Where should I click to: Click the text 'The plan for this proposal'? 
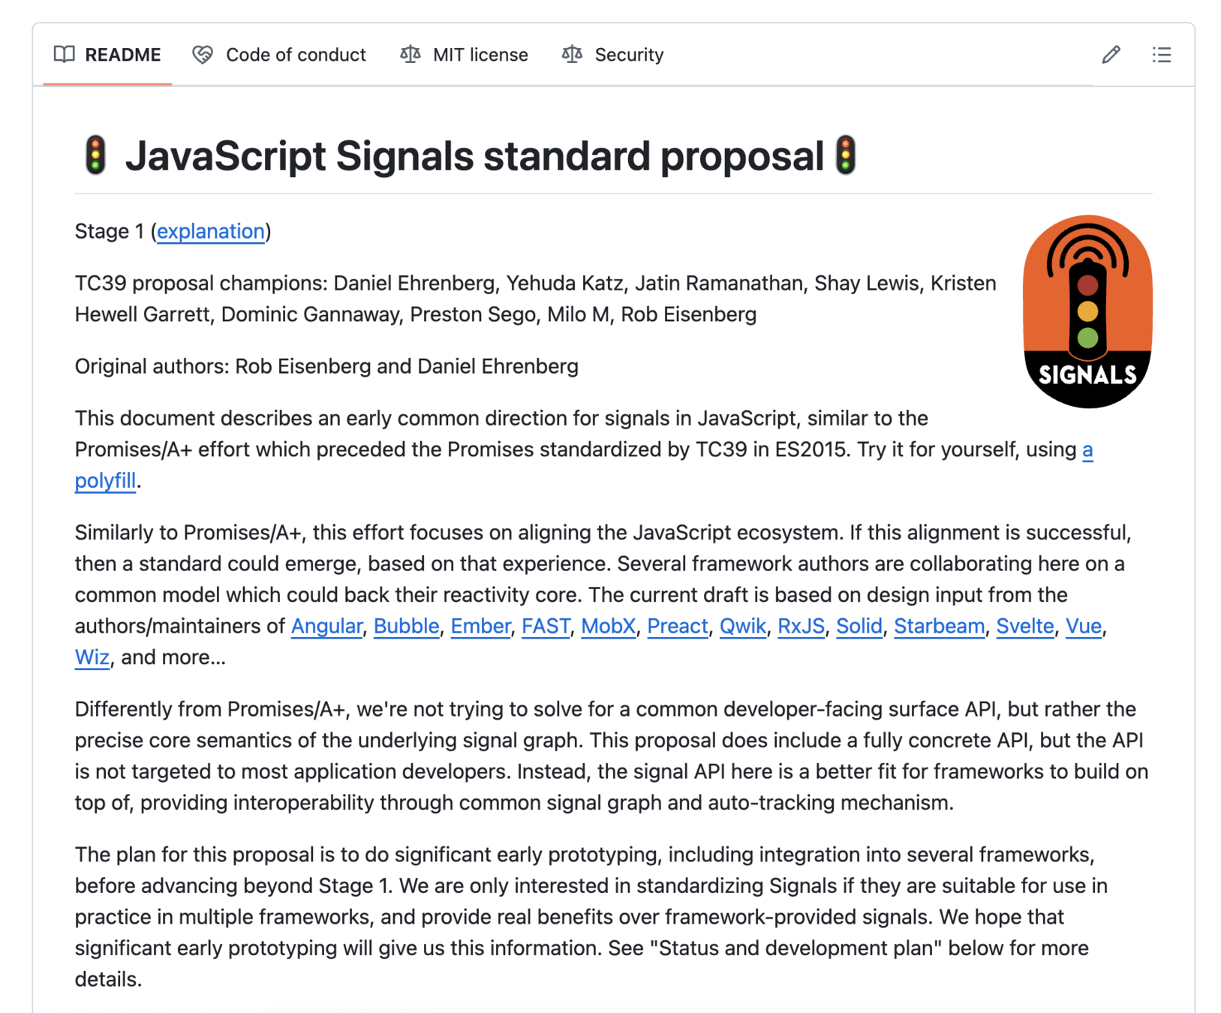[194, 855]
